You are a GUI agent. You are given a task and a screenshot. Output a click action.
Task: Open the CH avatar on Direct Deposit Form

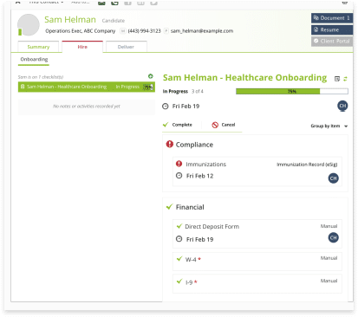(x=333, y=237)
